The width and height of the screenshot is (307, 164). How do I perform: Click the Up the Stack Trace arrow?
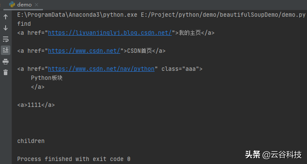(x=6, y=17)
